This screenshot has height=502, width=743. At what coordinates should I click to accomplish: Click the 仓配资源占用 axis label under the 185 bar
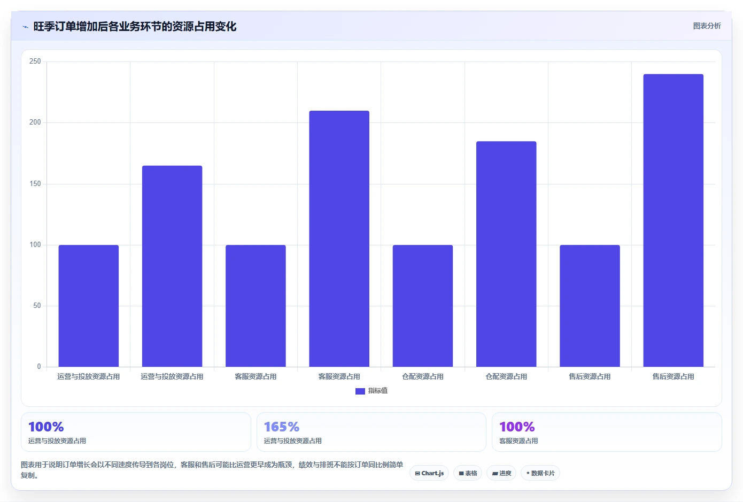pos(506,377)
